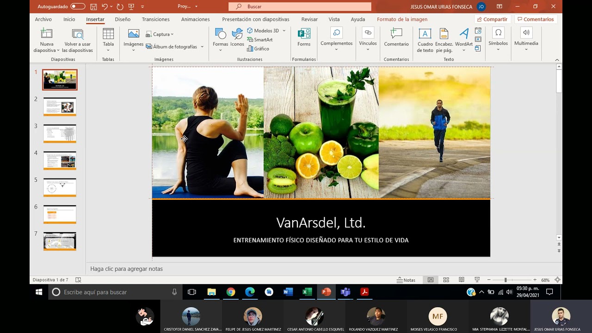Open Presentación con diapositivas tab
This screenshot has height=333, width=592.
tap(256, 19)
